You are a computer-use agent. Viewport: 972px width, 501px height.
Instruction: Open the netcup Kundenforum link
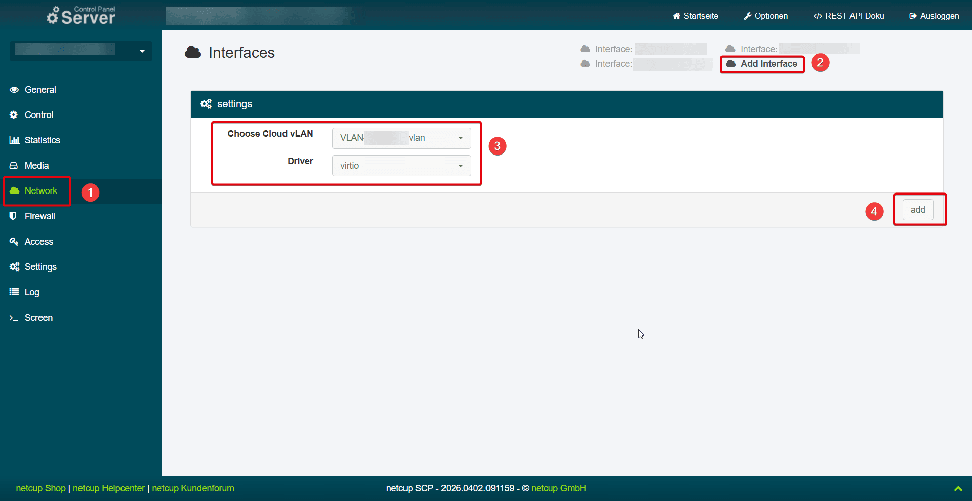coord(193,488)
